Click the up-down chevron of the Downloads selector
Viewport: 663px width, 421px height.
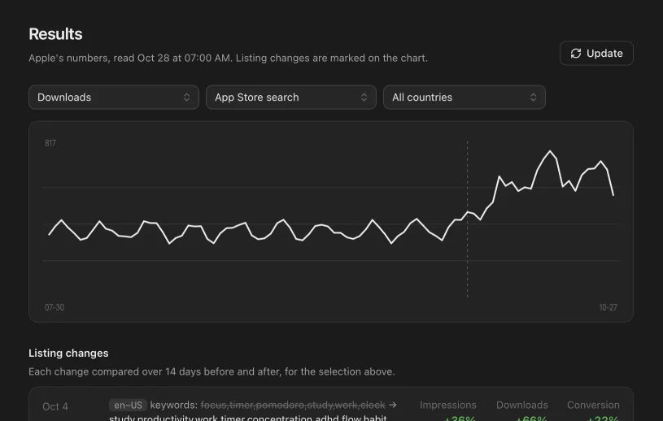pos(186,98)
